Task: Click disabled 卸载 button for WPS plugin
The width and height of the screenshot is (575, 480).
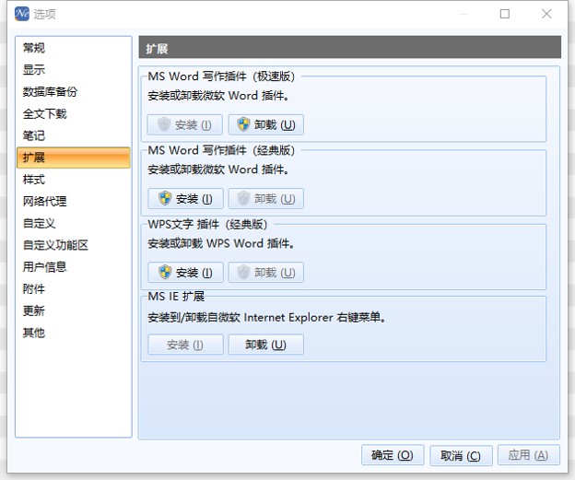Action: [266, 273]
